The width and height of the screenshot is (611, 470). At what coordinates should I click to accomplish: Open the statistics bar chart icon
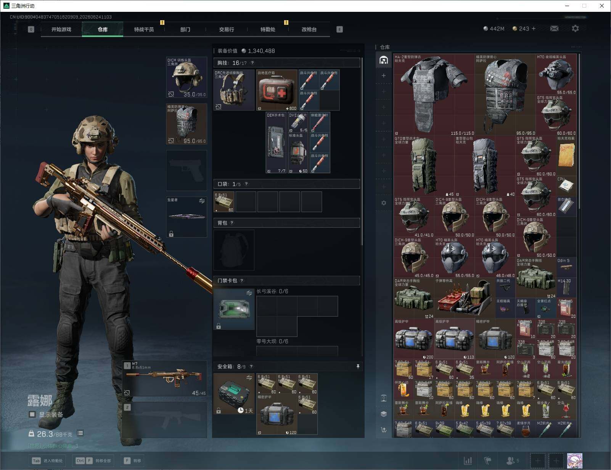468,461
